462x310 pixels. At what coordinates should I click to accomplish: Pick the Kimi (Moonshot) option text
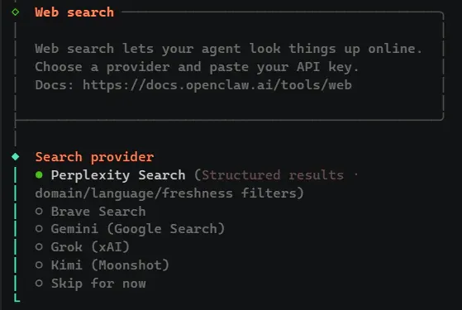110,265
